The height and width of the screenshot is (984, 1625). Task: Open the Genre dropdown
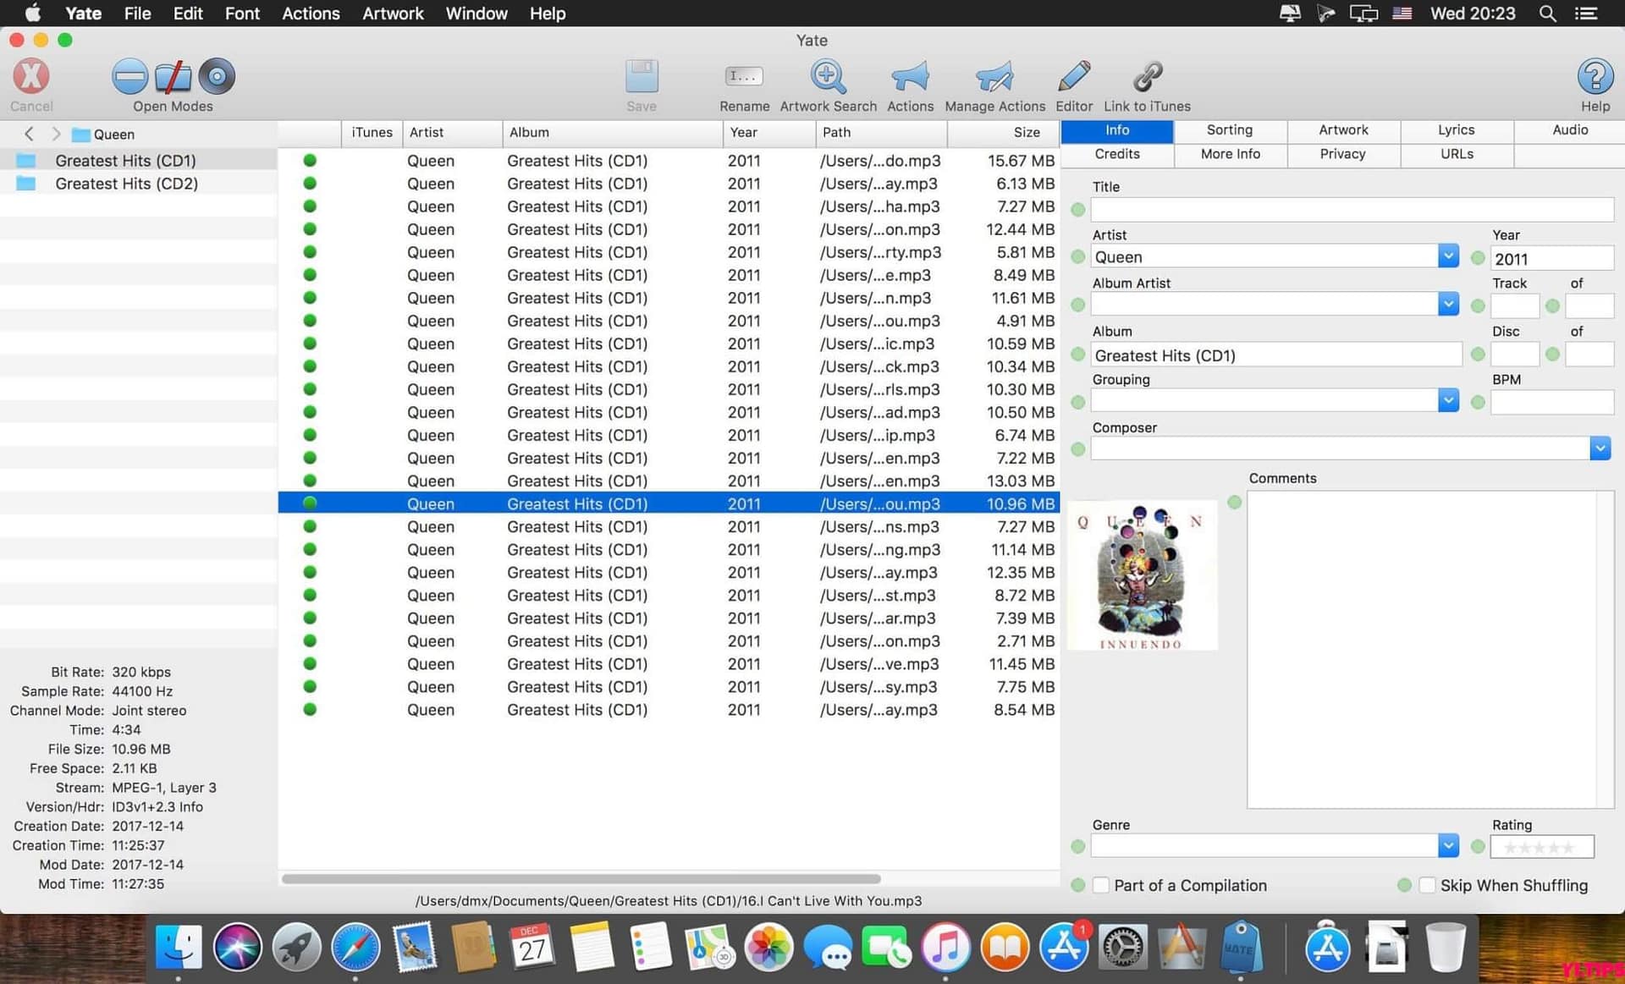click(1449, 845)
